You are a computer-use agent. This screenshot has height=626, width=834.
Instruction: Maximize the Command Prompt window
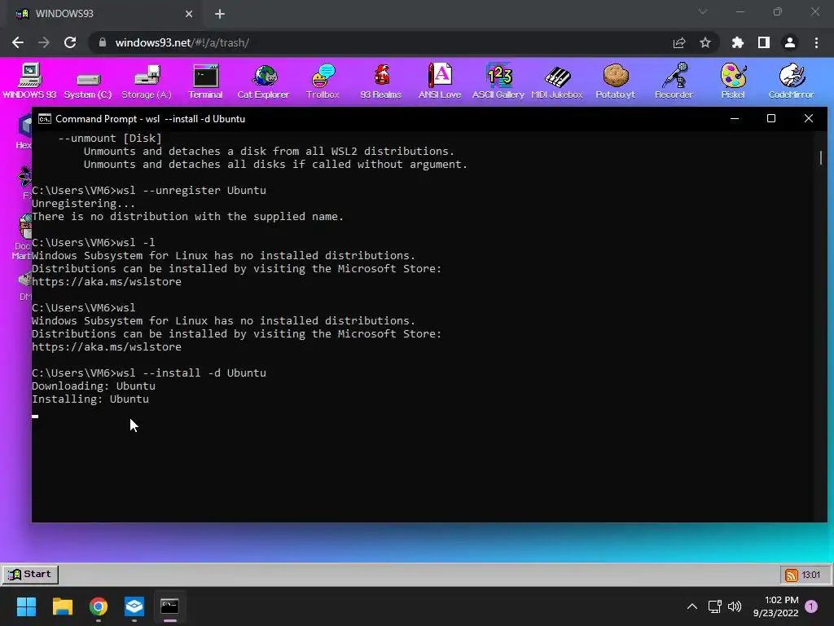771,118
